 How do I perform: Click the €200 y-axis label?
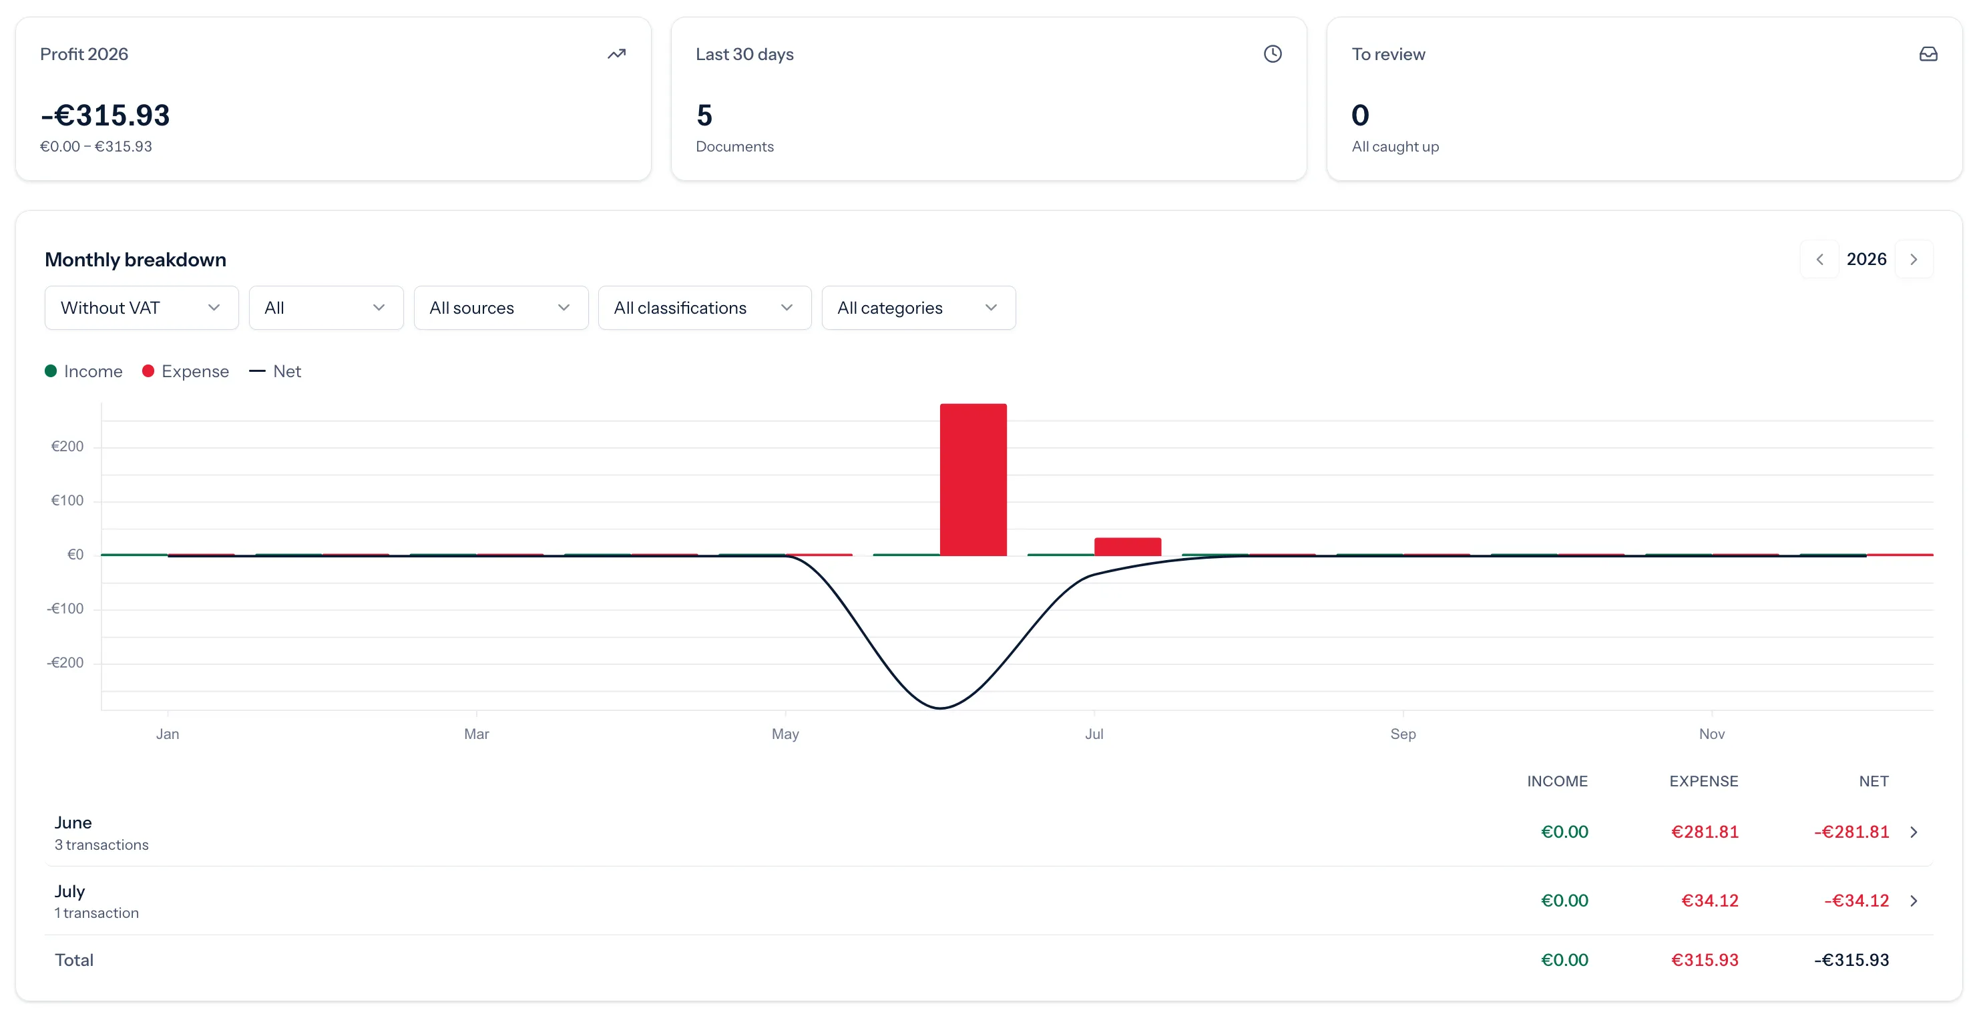pyautogui.click(x=67, y=447)
